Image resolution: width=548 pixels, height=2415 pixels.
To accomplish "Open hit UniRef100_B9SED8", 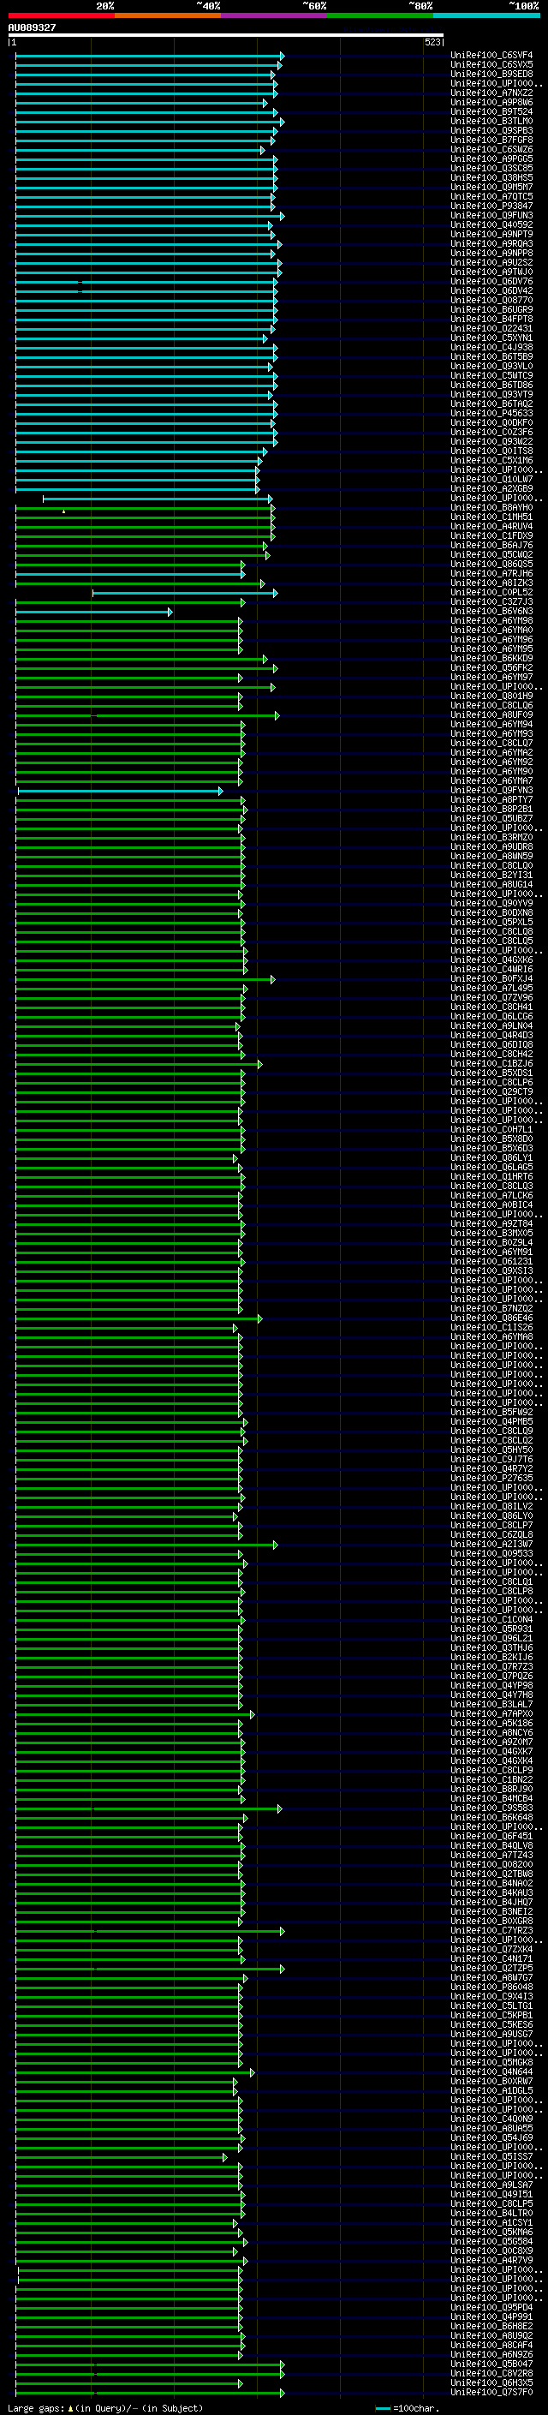I will (491, 74).
